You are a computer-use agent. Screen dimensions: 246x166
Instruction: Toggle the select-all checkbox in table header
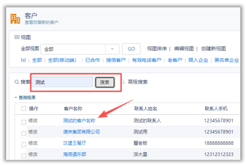click(23, 109)
